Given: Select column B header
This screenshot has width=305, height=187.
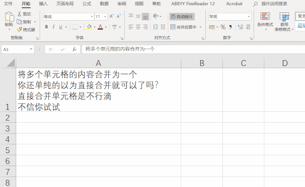Looking at the screenshot, I should [202, 63].
